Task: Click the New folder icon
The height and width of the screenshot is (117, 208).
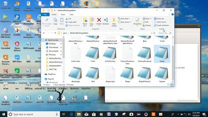Action: pos(114,20)
